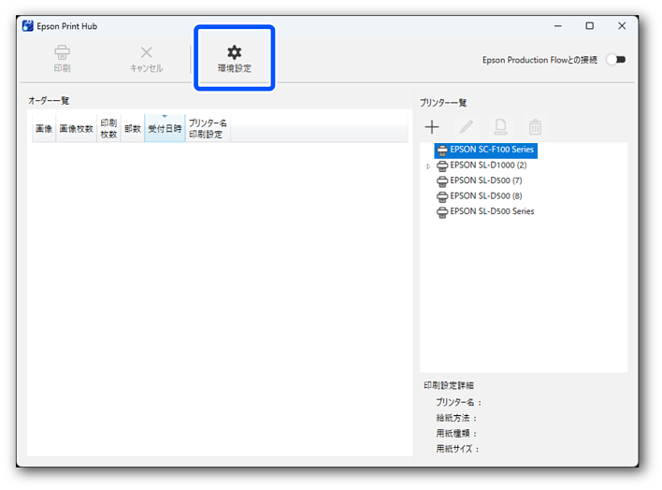Click the 印刷 printer button
662x490 pixels.
click(62, 58)
